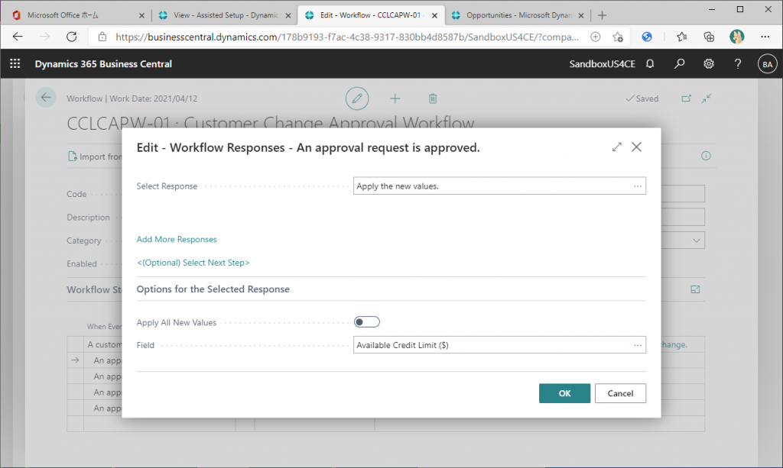Close the Microsoft Office ホーム tab
This screenshot has height=468, width=783.
click(141, 15)
